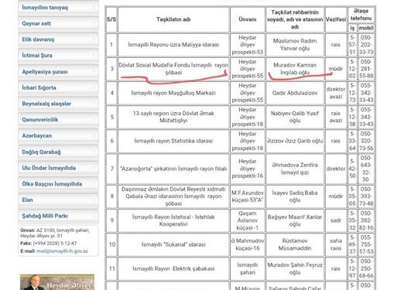Open the İsmayıllını tanıyaq menu item

(58, 8)
